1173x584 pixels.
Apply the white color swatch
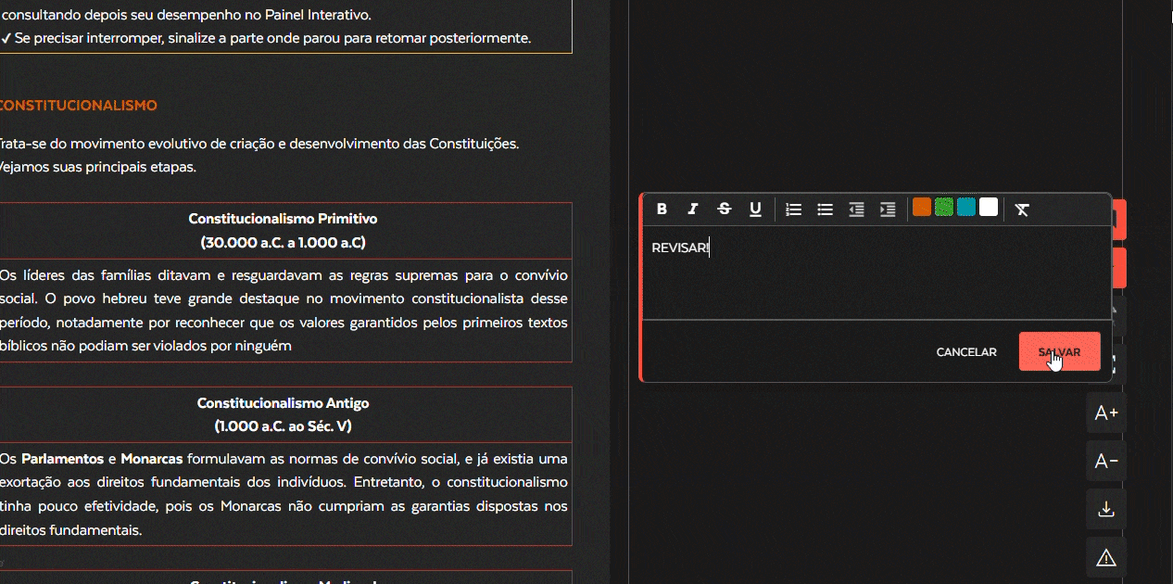pos(989,207)
